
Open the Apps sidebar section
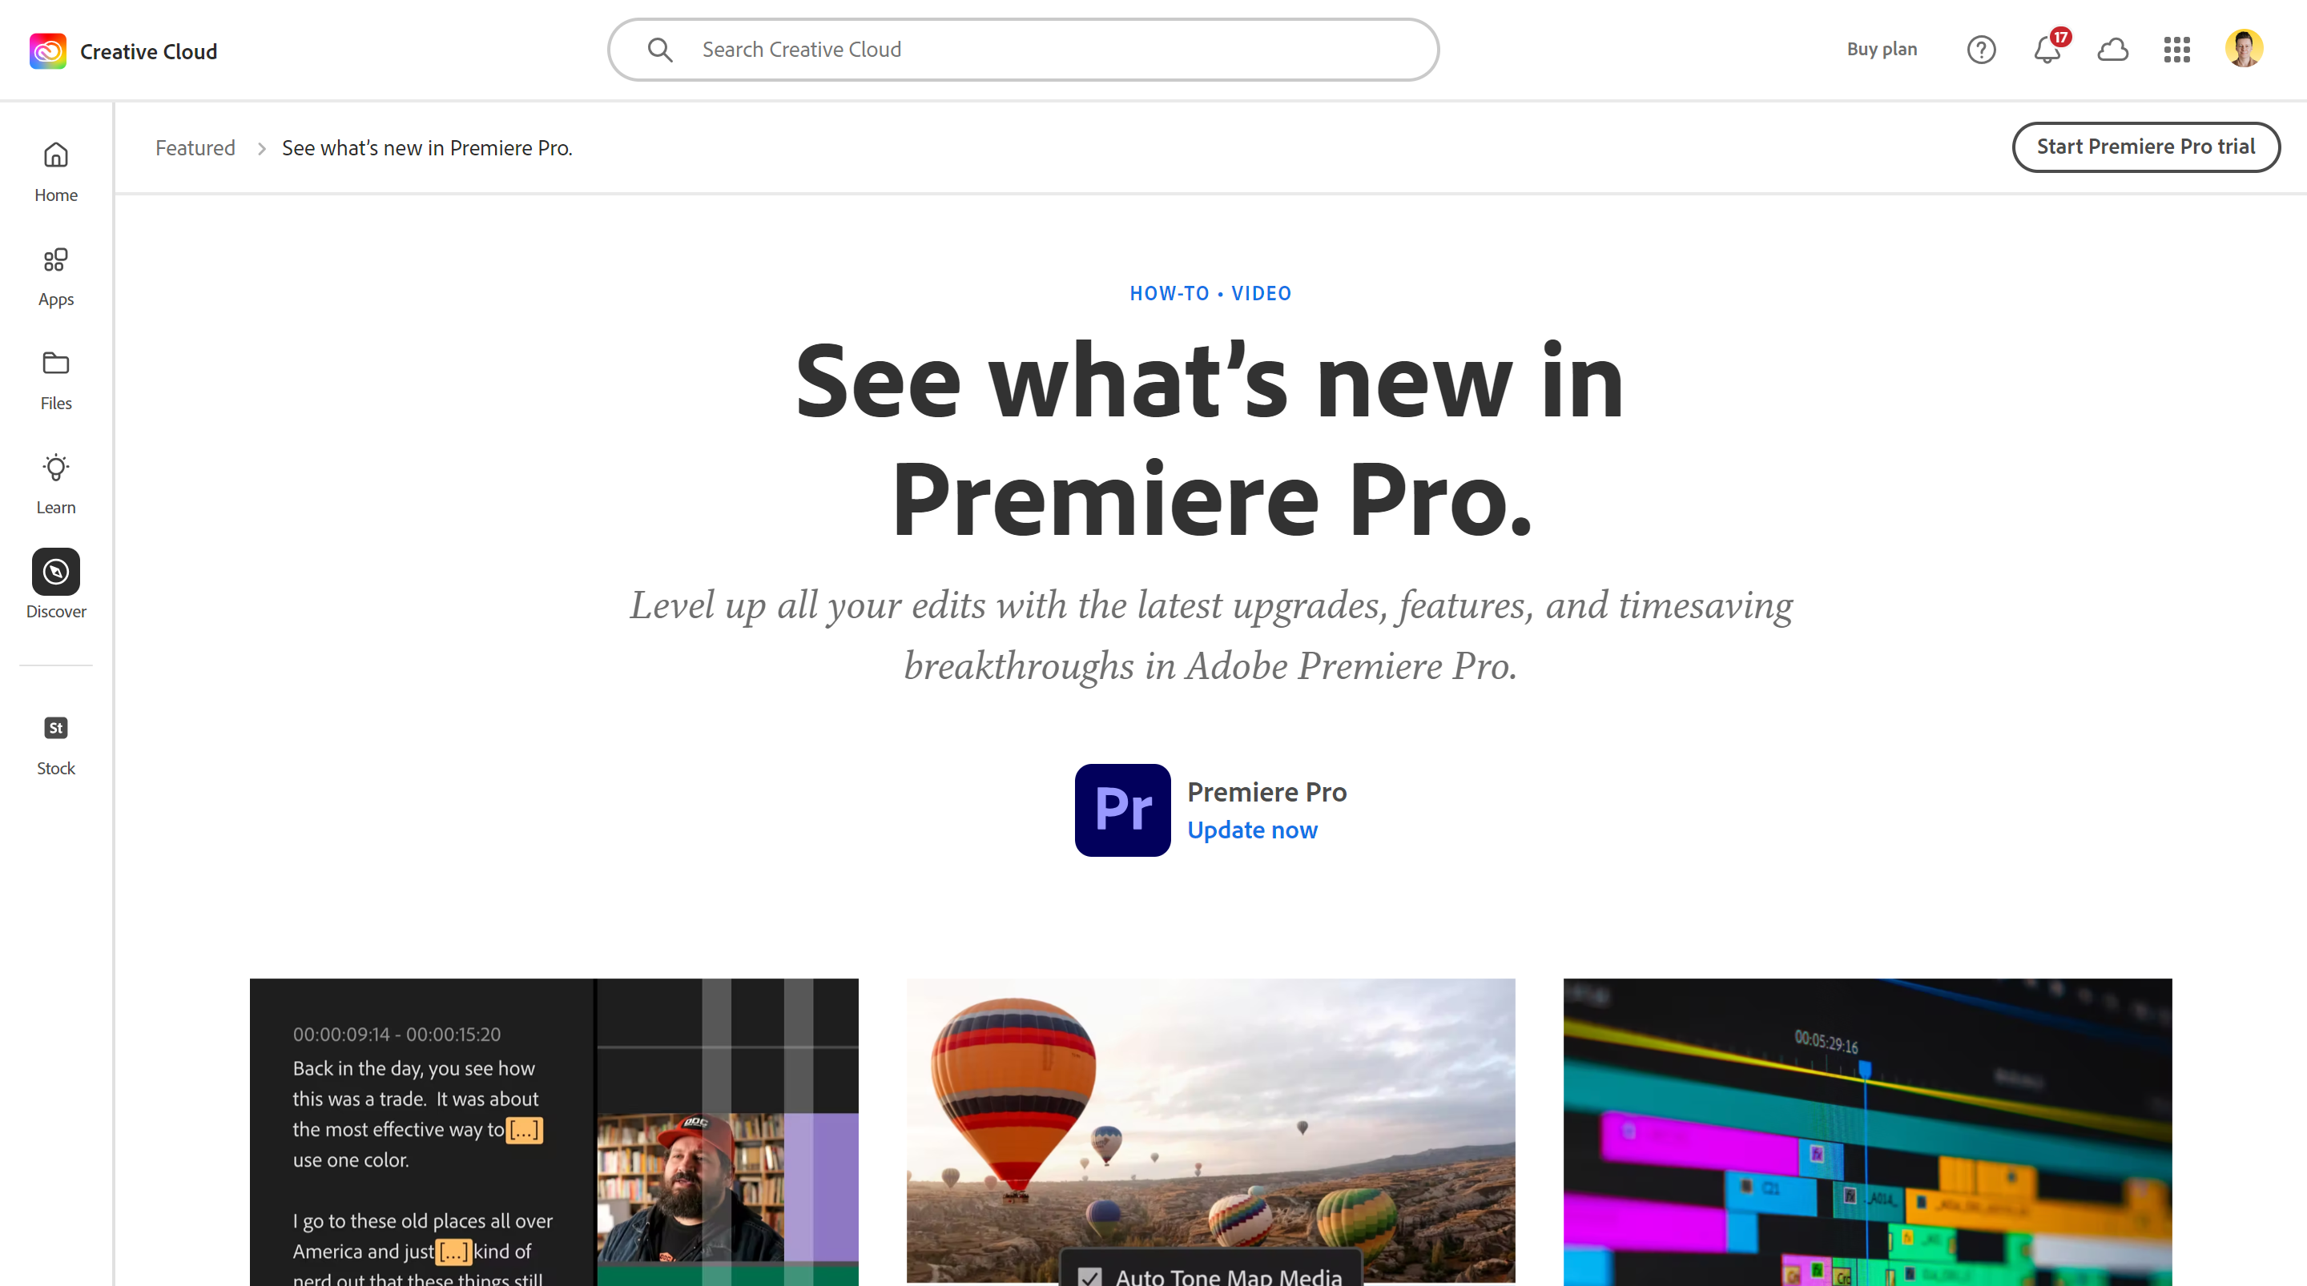point(55,275)
